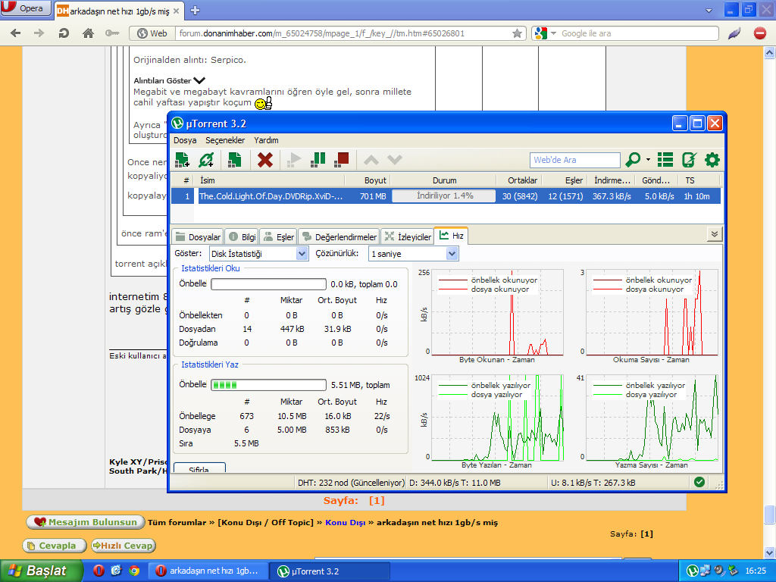Open the Opera main menu
The image size is (776, 582).
[26, 8]
